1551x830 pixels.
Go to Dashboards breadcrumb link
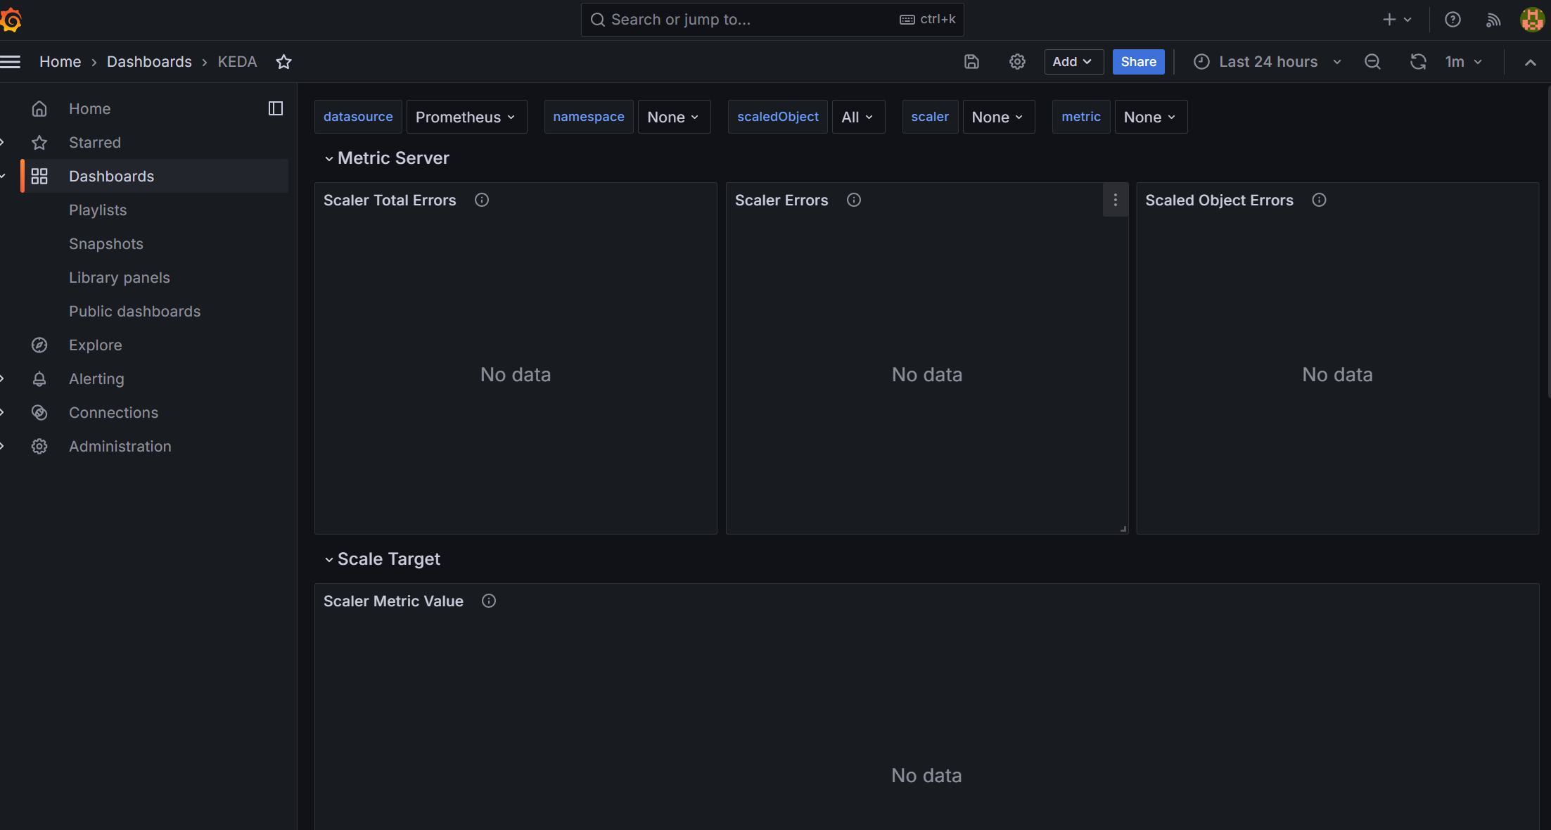click(149, 62)
